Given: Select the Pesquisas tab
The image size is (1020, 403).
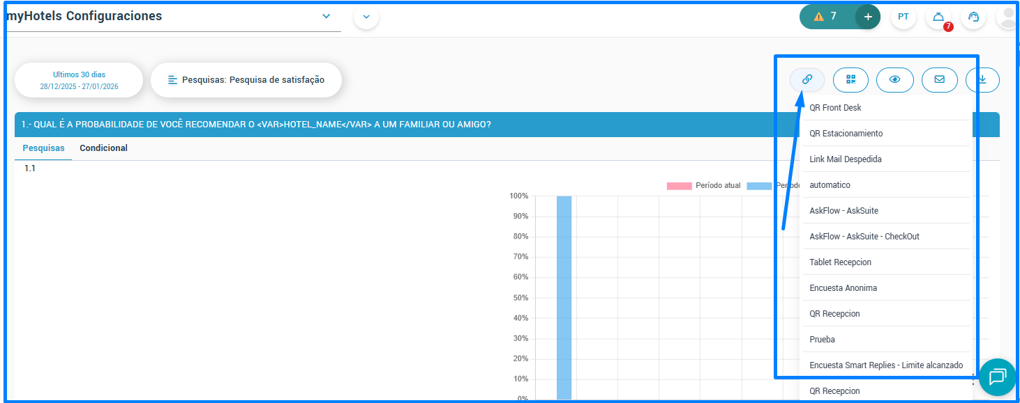Looking at the screenshot, I should pyautogui.click(x=43, y=148).
